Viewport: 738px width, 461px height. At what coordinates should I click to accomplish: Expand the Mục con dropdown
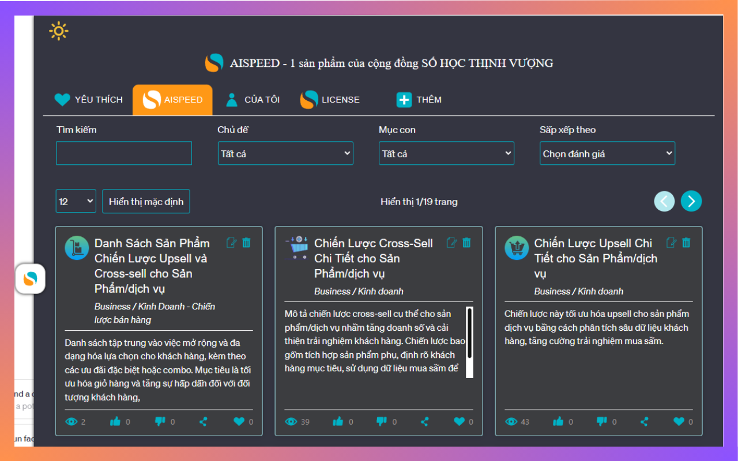pos(446,153)
